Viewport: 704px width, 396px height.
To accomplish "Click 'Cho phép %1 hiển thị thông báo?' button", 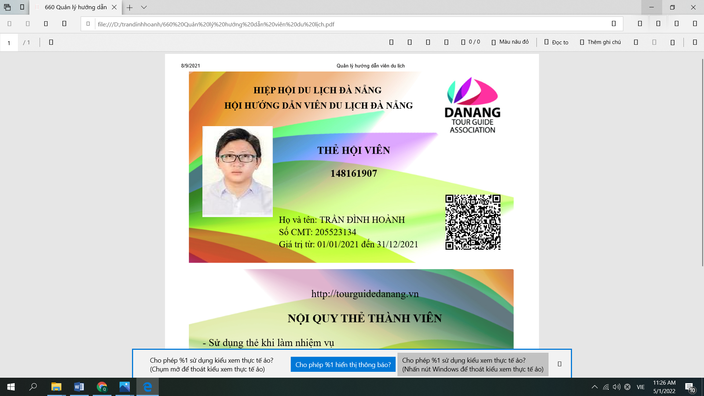I will pos(343,364).
